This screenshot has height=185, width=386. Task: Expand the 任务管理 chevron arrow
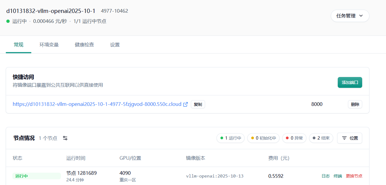(361, 16)
